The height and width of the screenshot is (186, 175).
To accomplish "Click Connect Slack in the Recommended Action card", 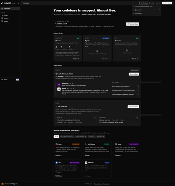I will coord(132,24).
